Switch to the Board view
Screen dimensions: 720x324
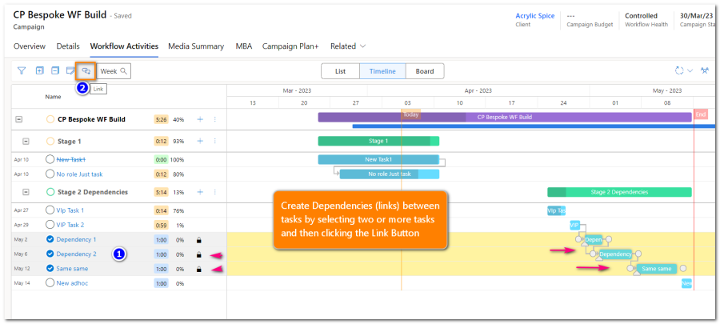coord(425,71)
